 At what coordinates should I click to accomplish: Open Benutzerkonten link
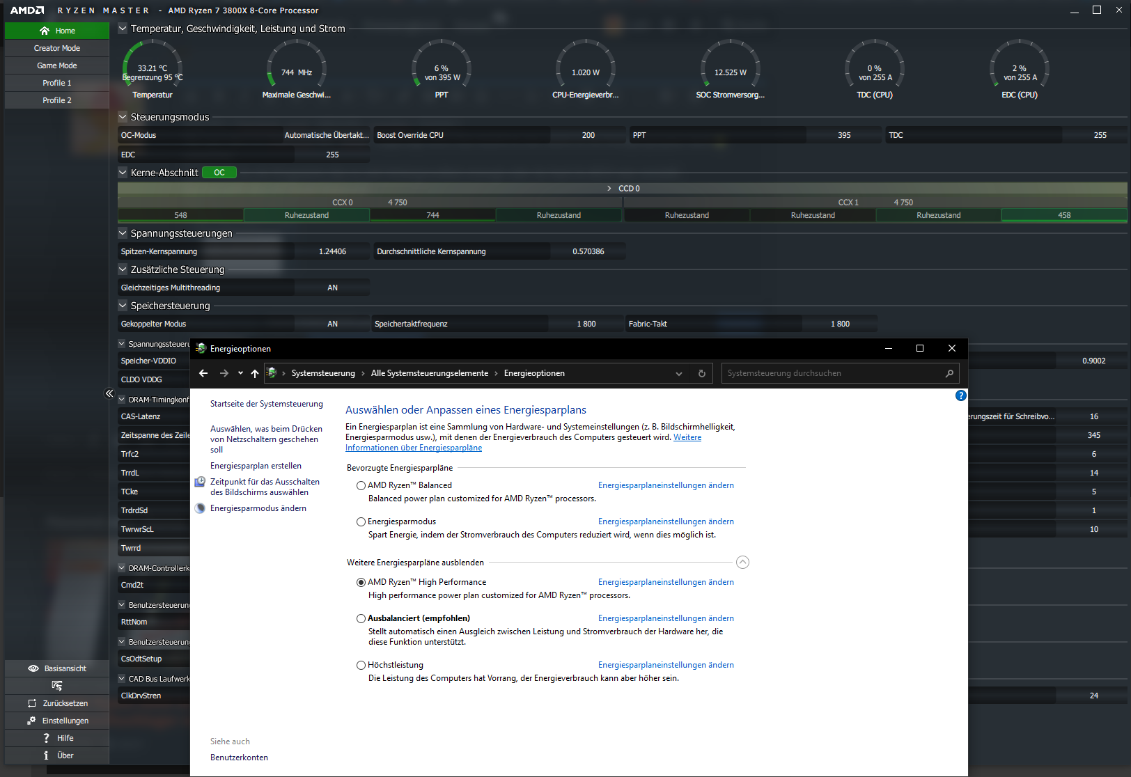239,758
